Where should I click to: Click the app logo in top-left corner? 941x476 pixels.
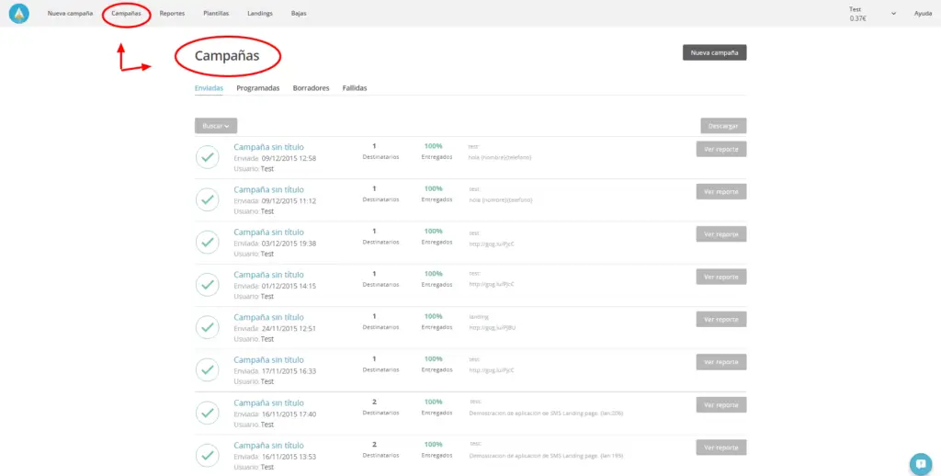click(x=19, y=14)
